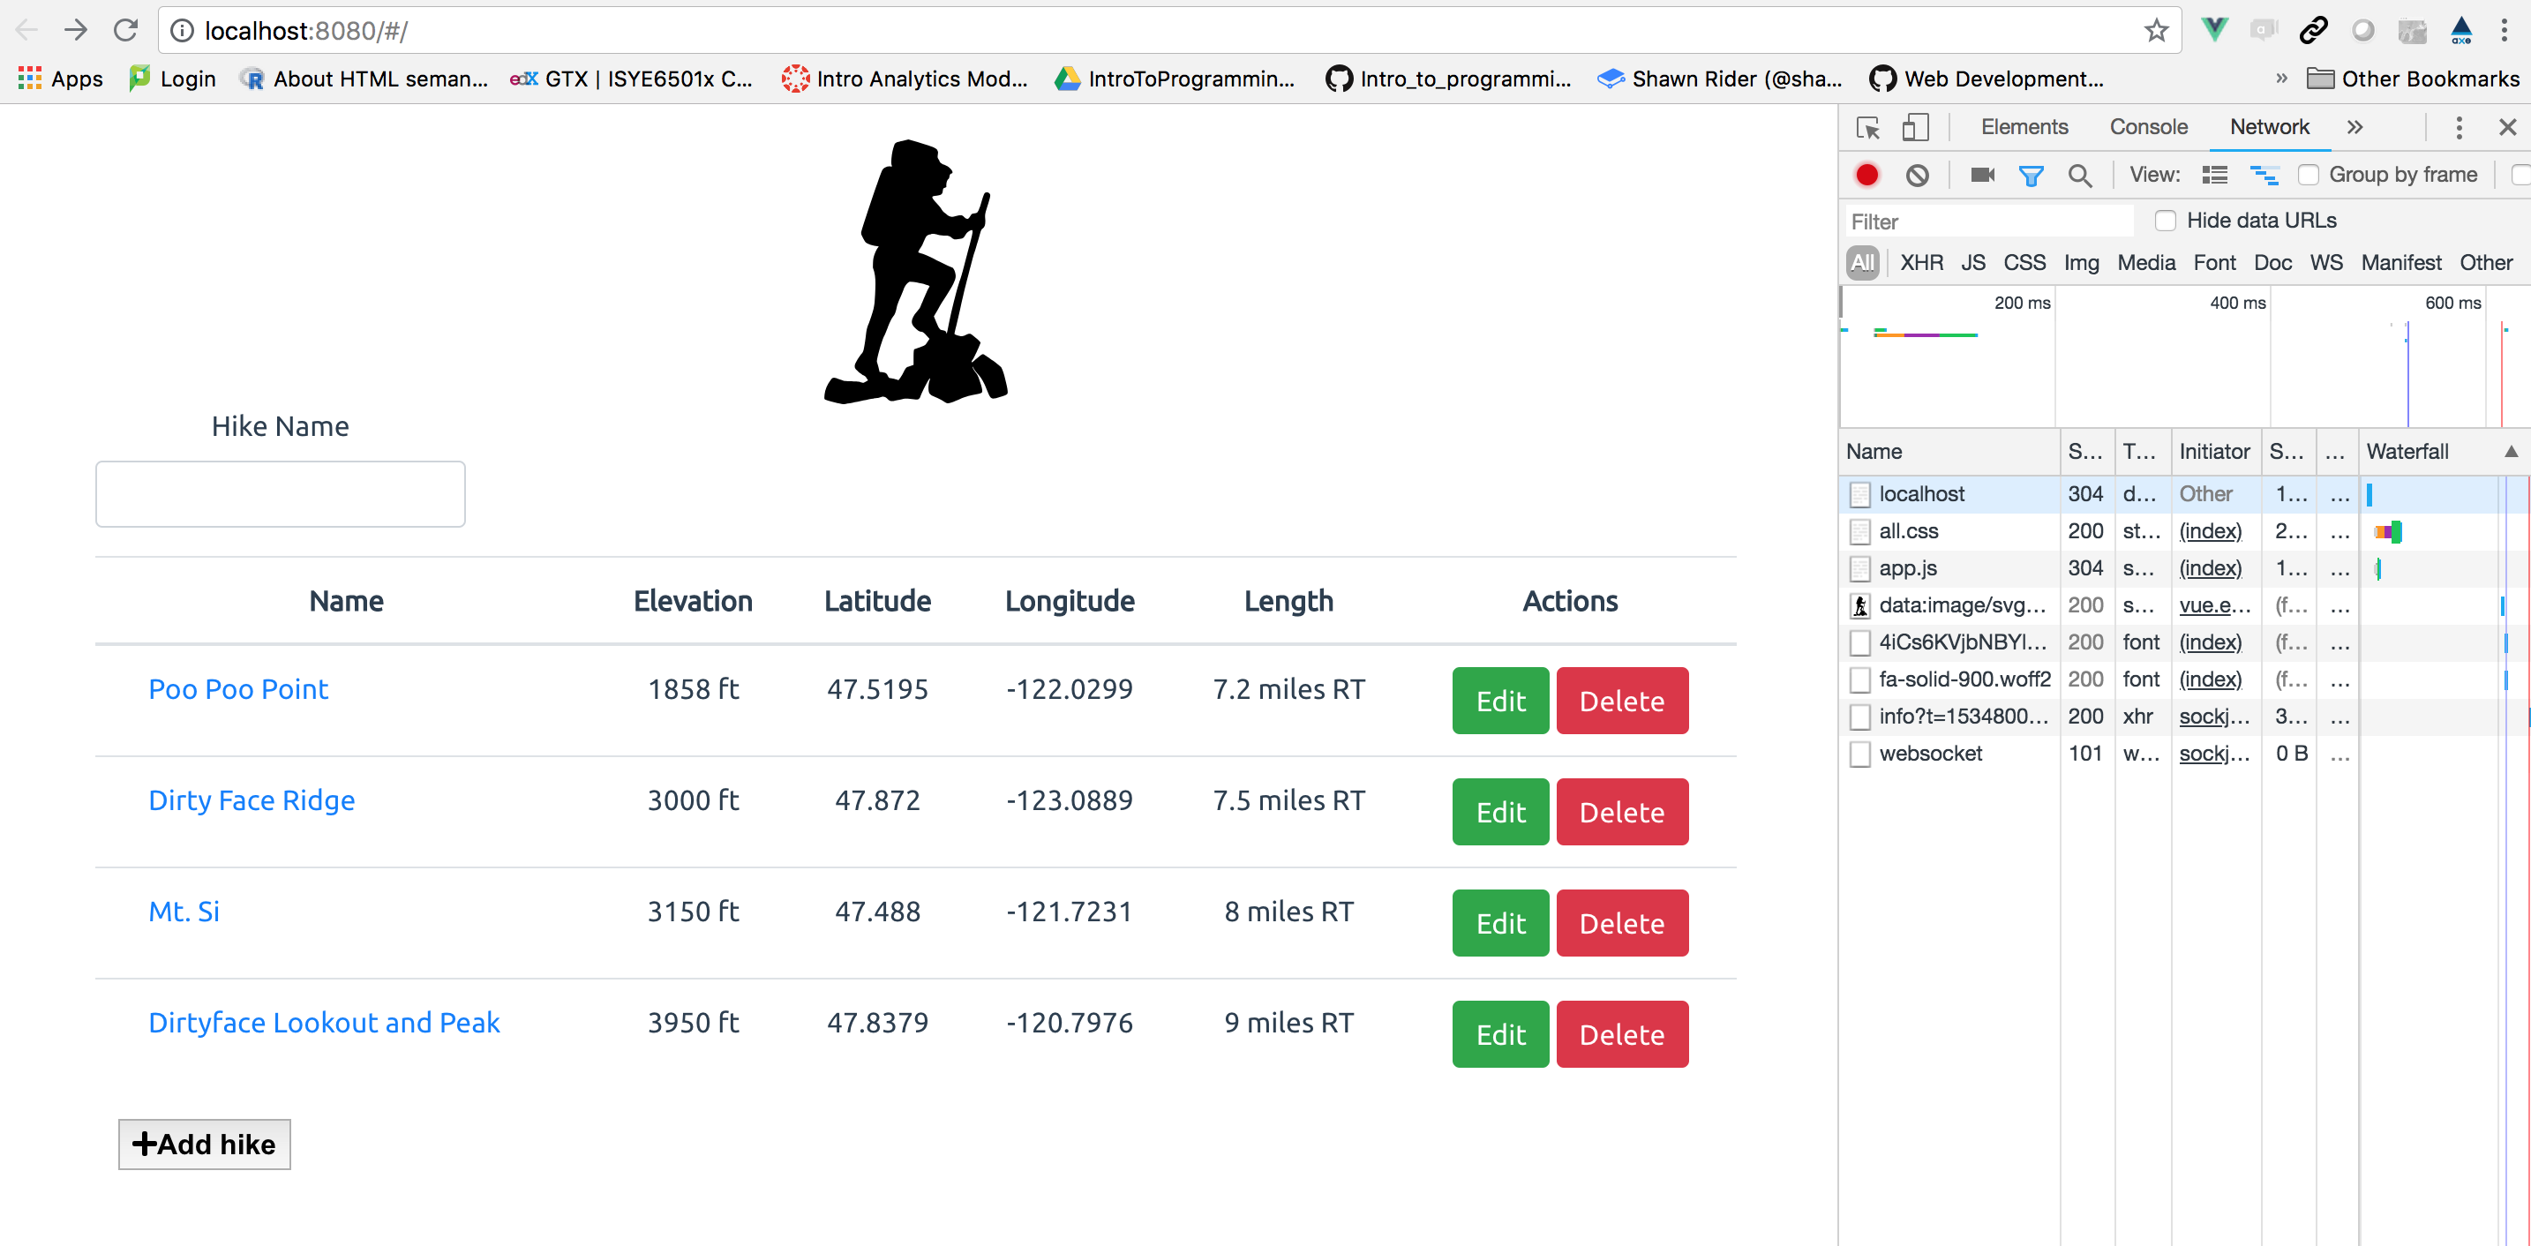This screenshot has width=2531, height=1246.
Task: Open the Vue devtools extension icon
Action: pyautogui.click(x=2215, y=31)
